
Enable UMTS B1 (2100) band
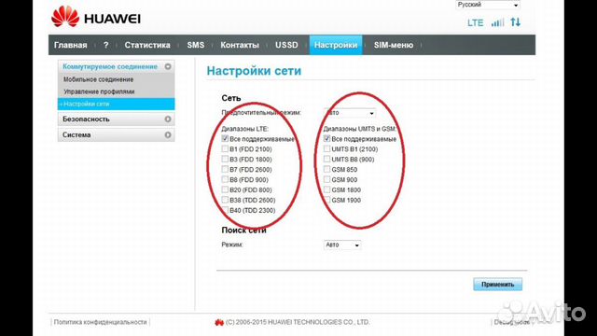pos(326,149)
